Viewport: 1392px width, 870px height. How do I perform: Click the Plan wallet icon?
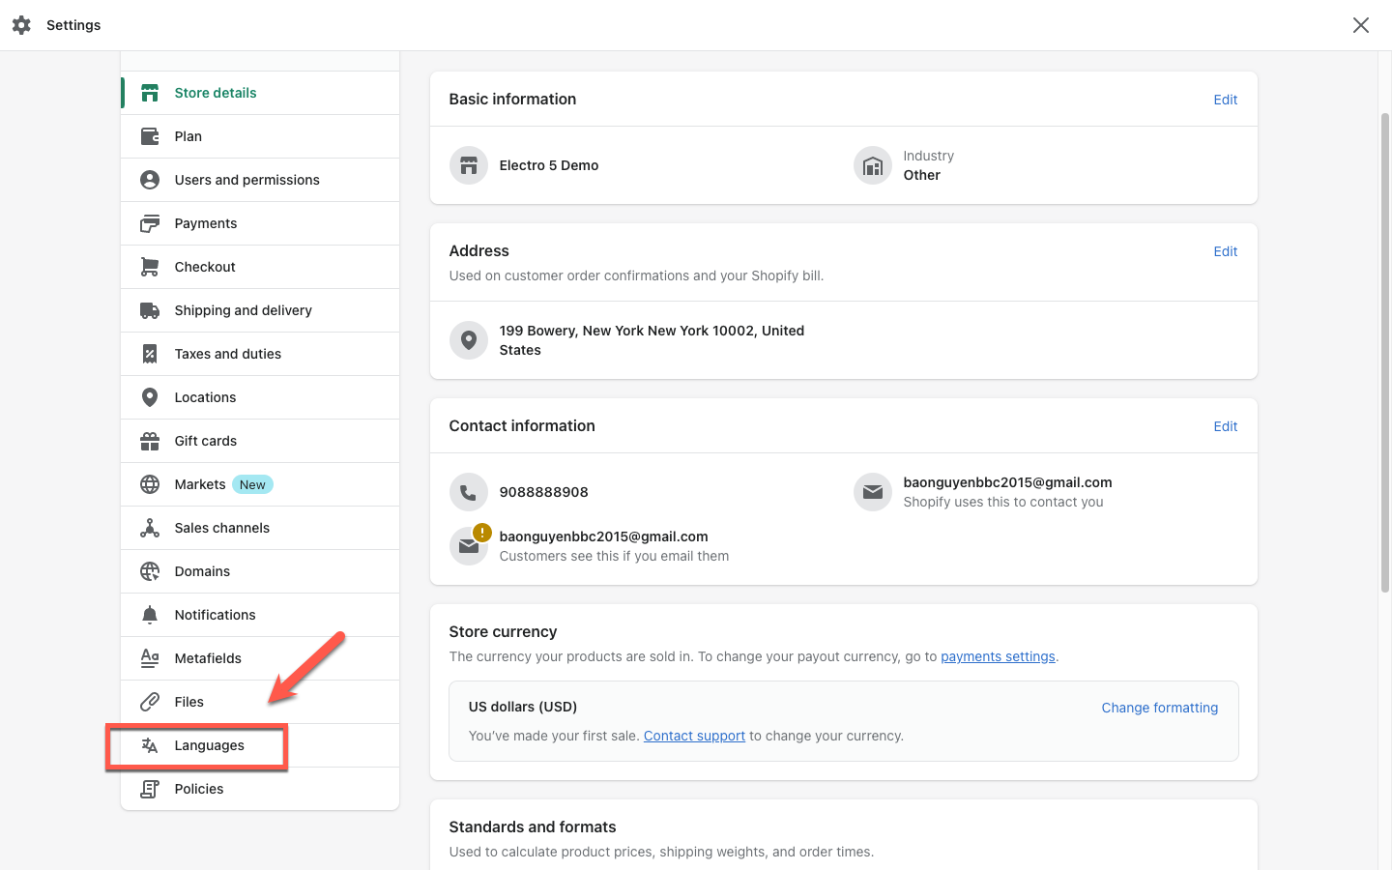coord(150,136)
